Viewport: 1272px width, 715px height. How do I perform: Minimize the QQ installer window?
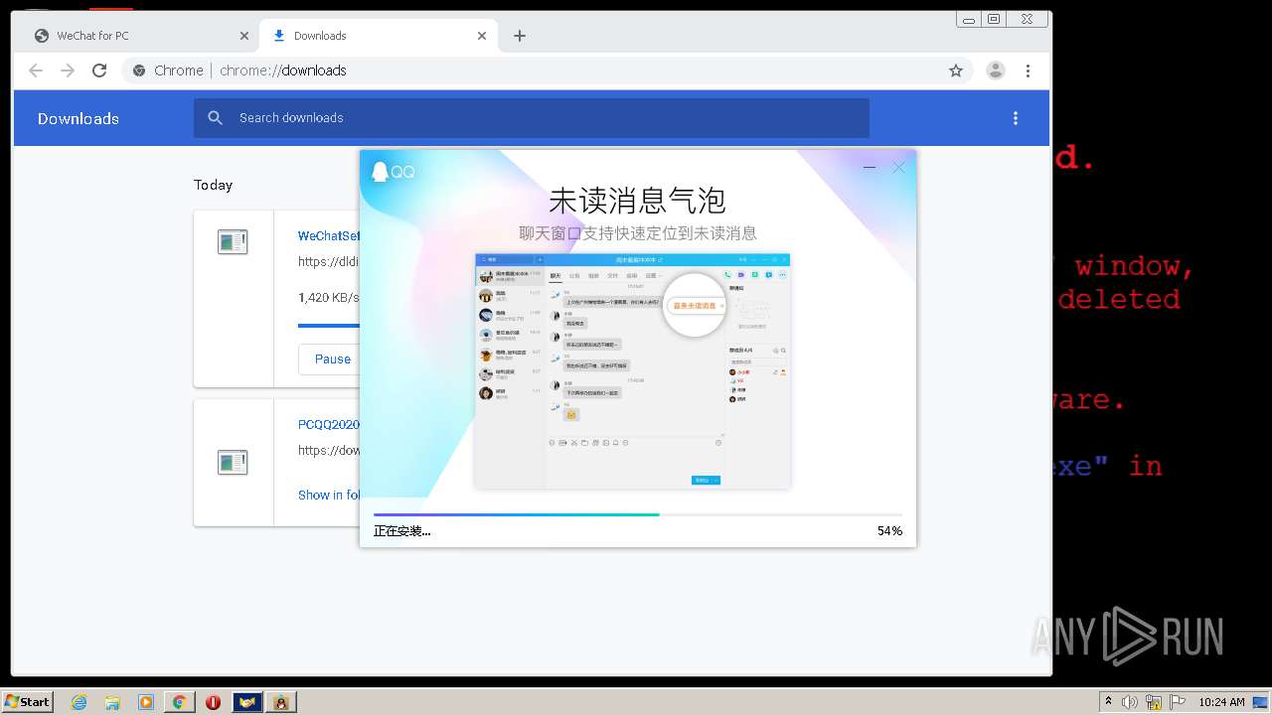coord(870,168)
